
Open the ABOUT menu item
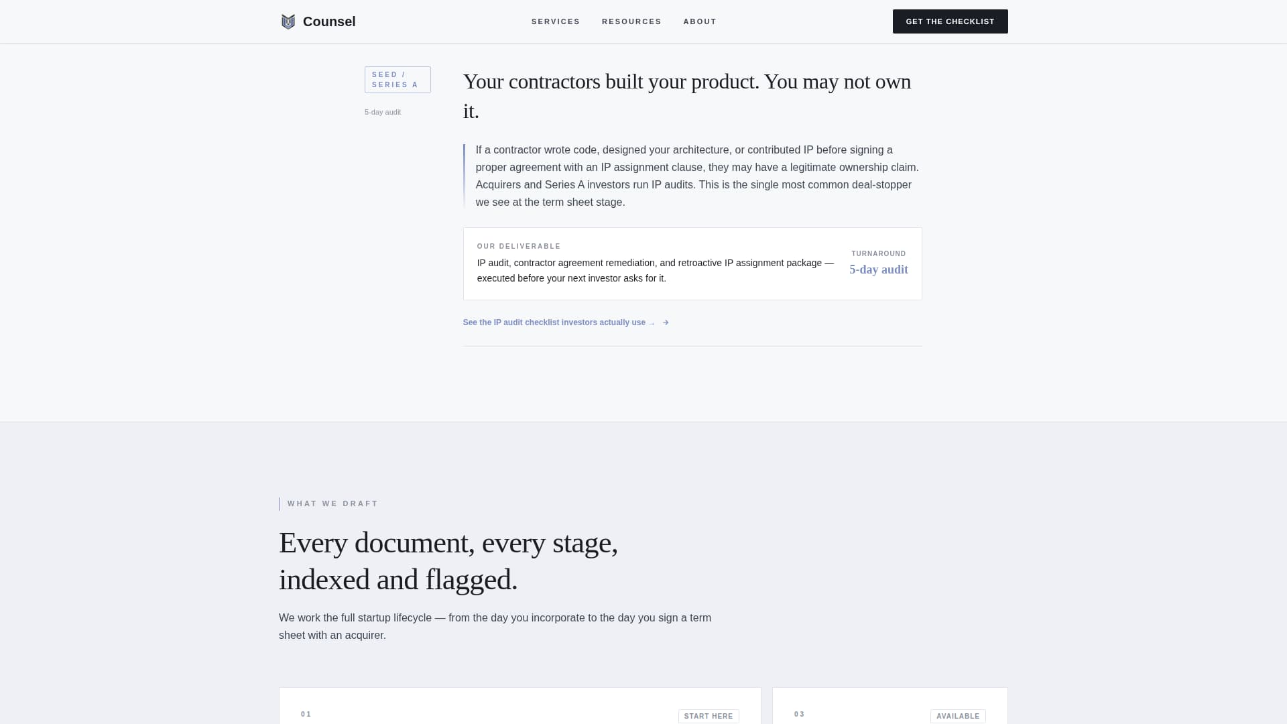[699, 21]
